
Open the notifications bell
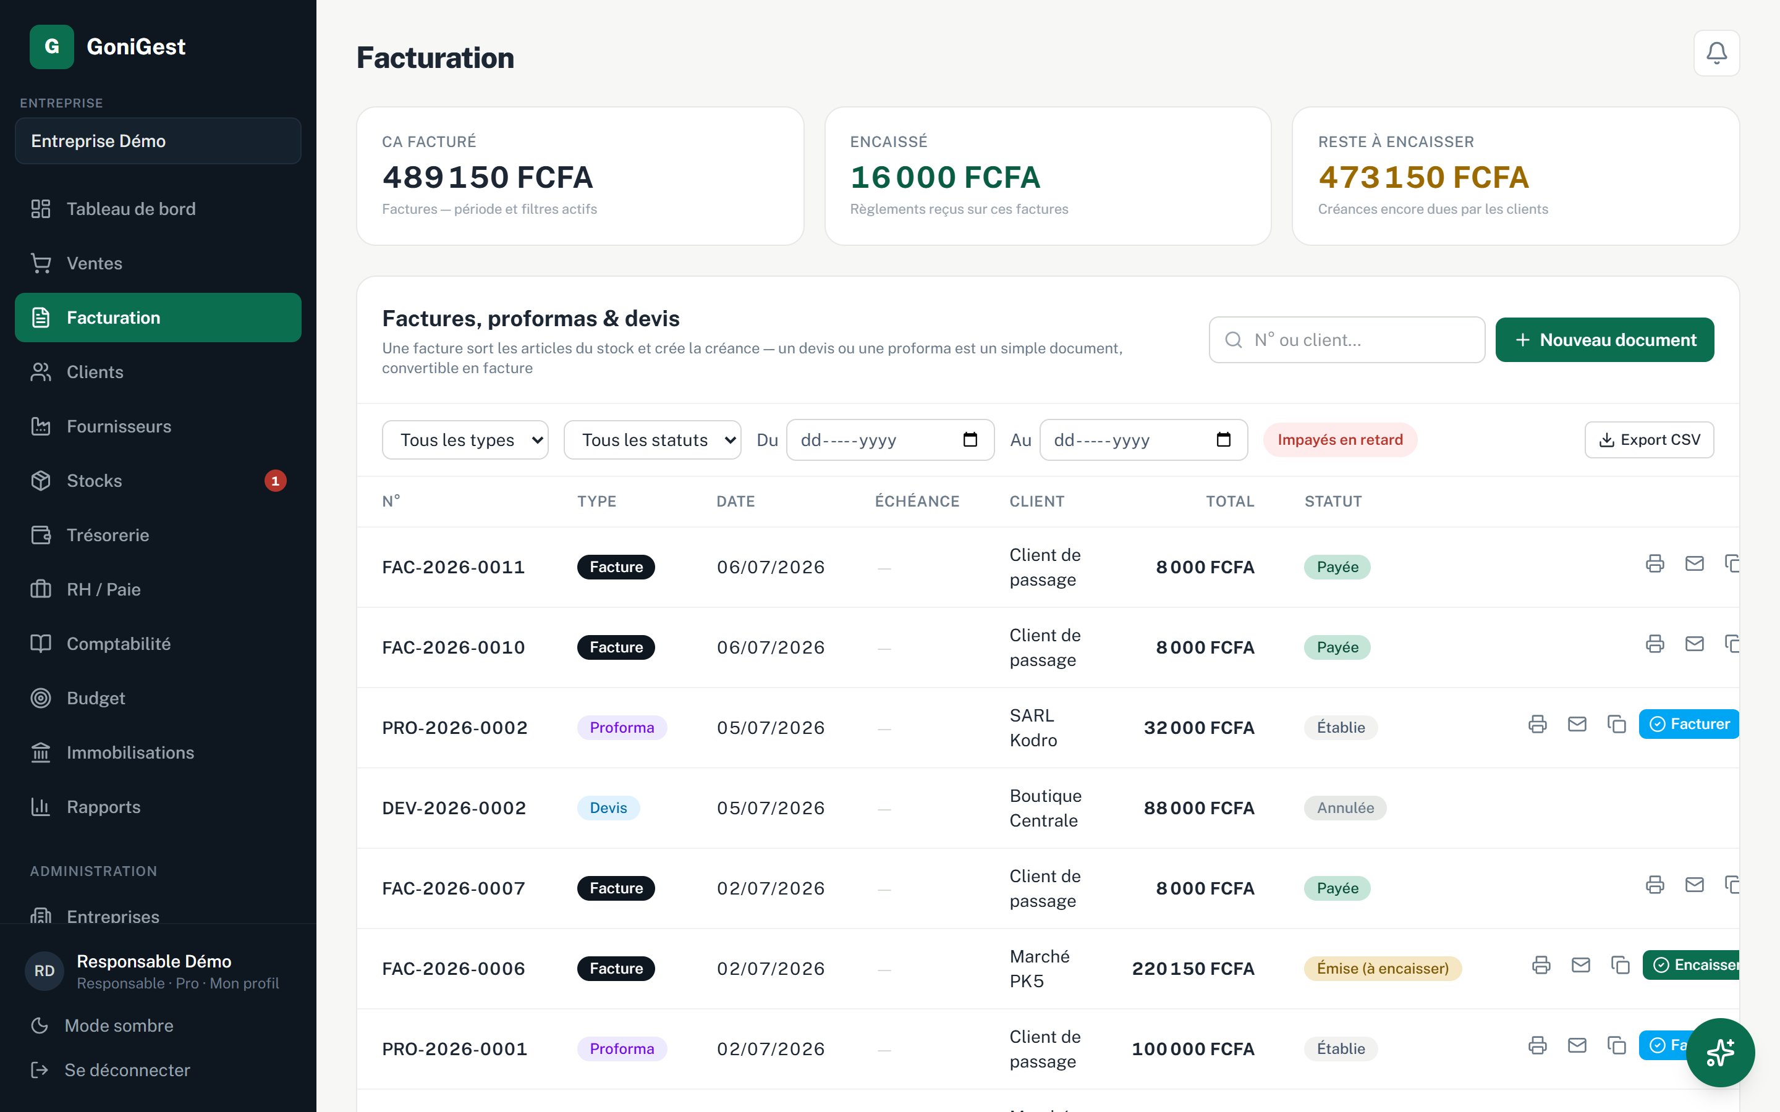tap(1716, 53)
